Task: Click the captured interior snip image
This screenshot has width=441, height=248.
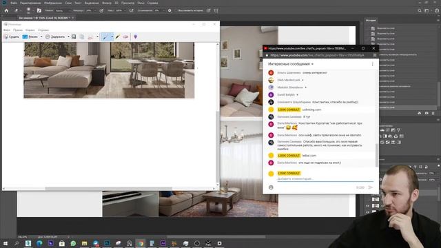Action: 109,70
